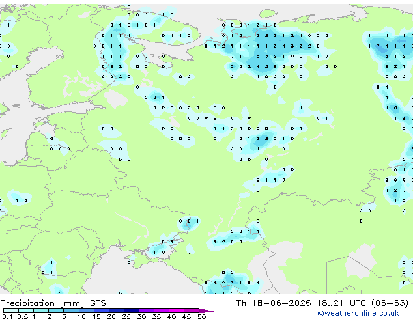Viewport: 413px width, 319px height.
Task: Choose the 35 to 40 mm violet swatch
Action: (x=162, y=311)
